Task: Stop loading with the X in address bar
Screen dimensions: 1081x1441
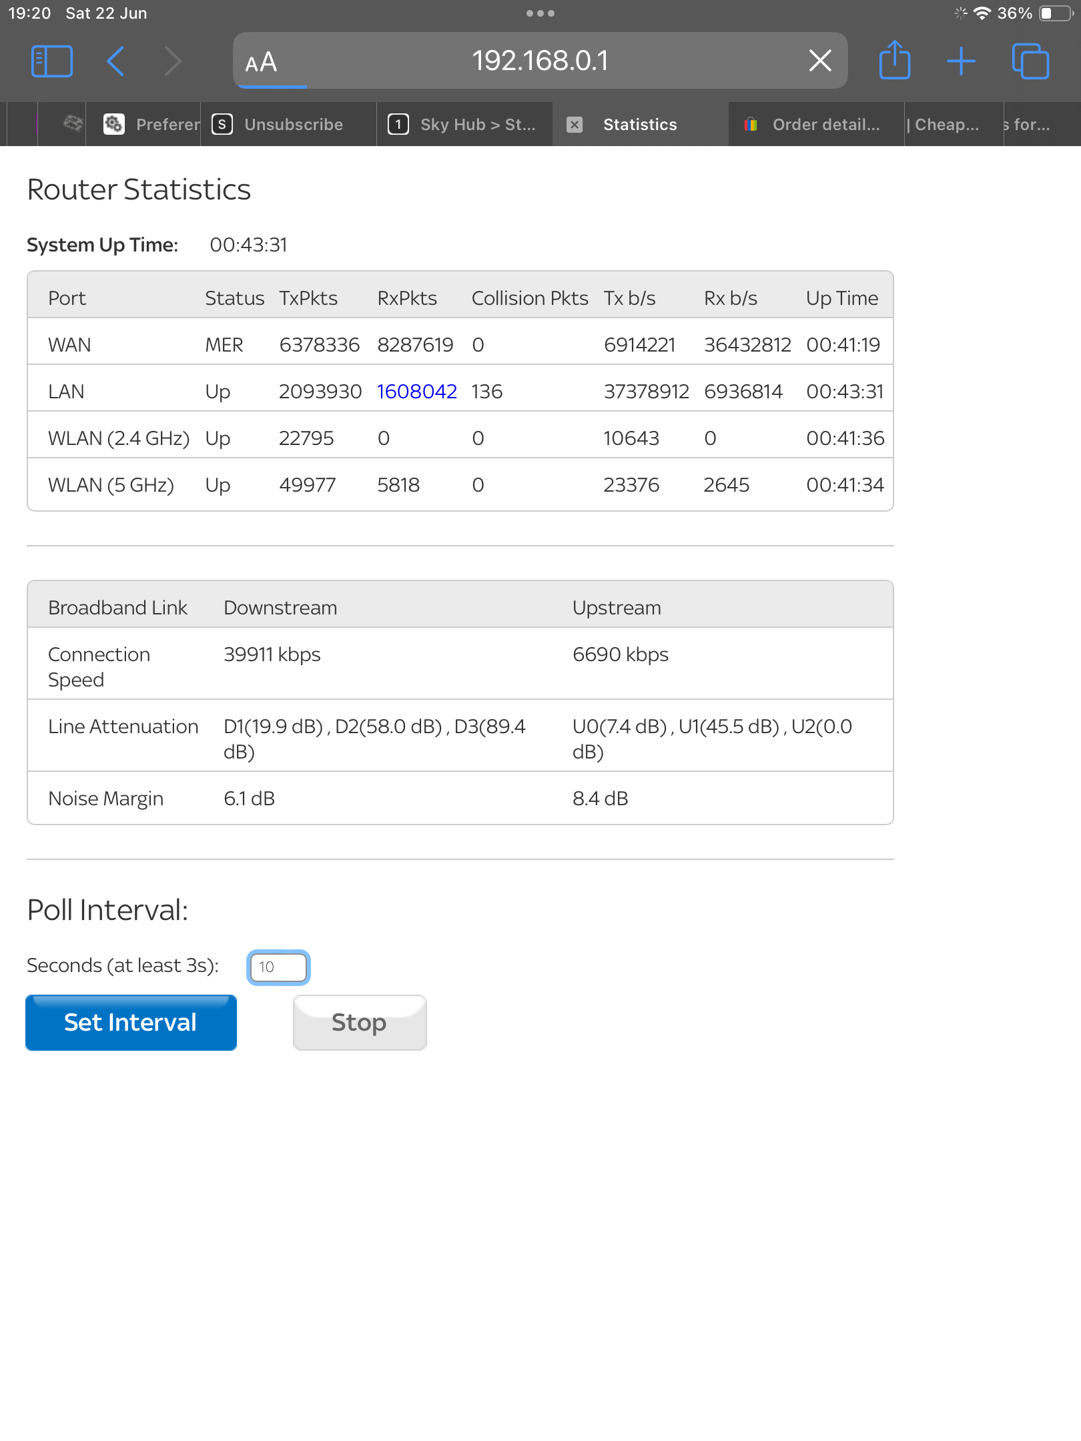Action: pyautogui.click(x=820, y=61)
